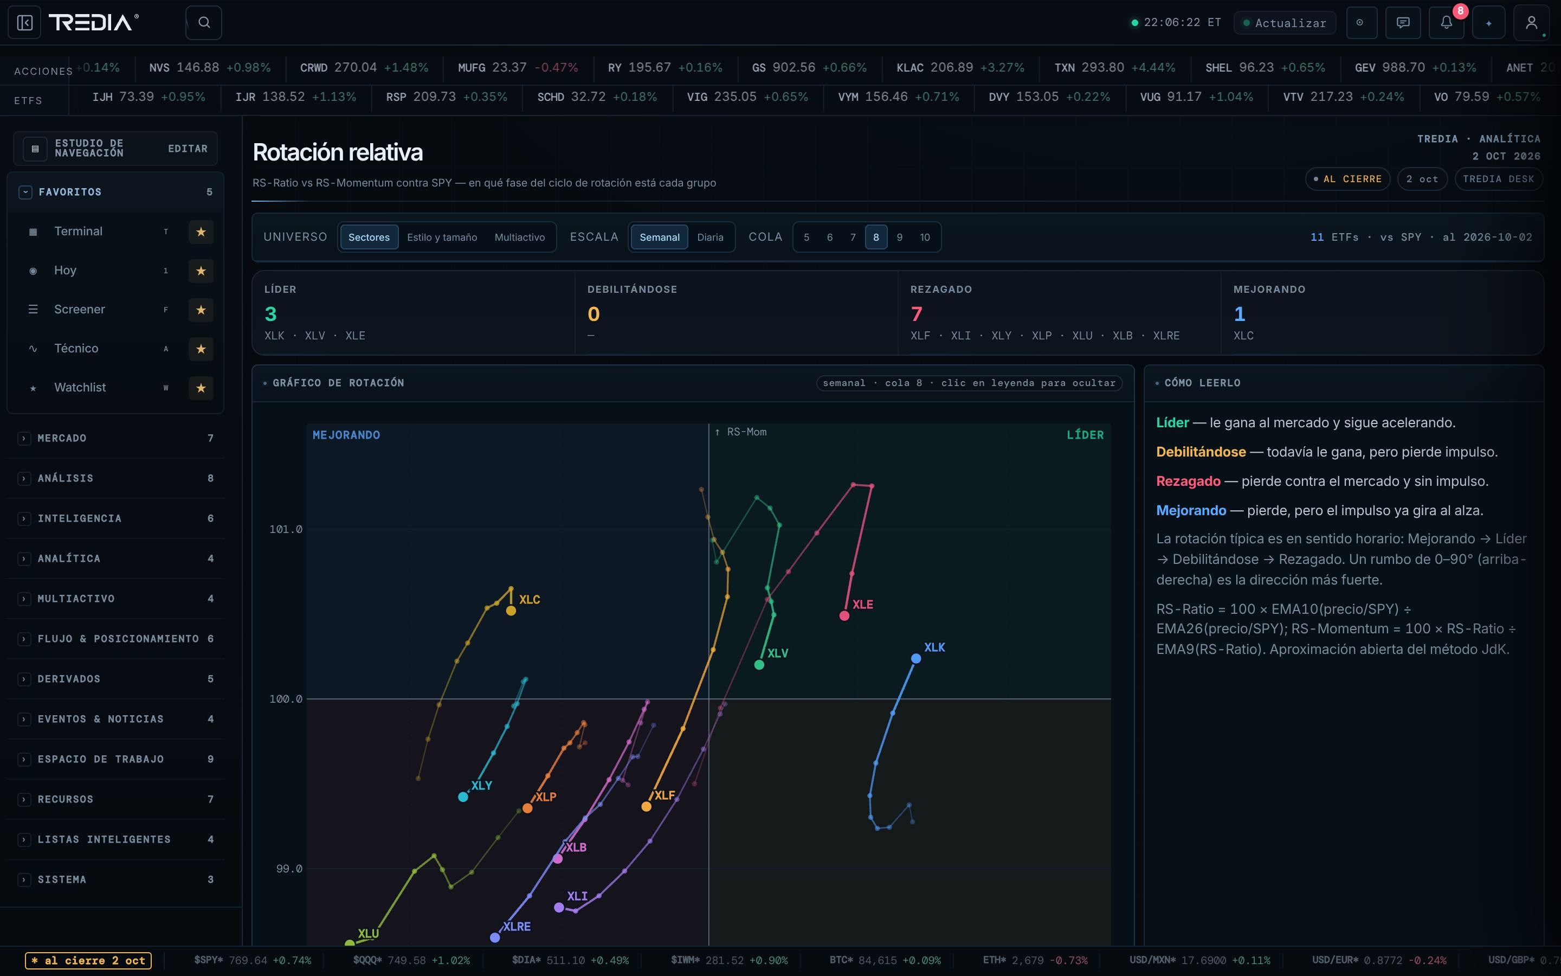
Task: Open Screener from favorites
Action: (x=79, y=309)
